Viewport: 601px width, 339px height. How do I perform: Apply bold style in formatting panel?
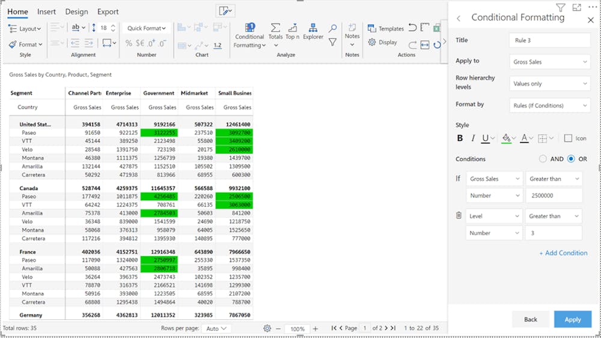tap(460, 138)
